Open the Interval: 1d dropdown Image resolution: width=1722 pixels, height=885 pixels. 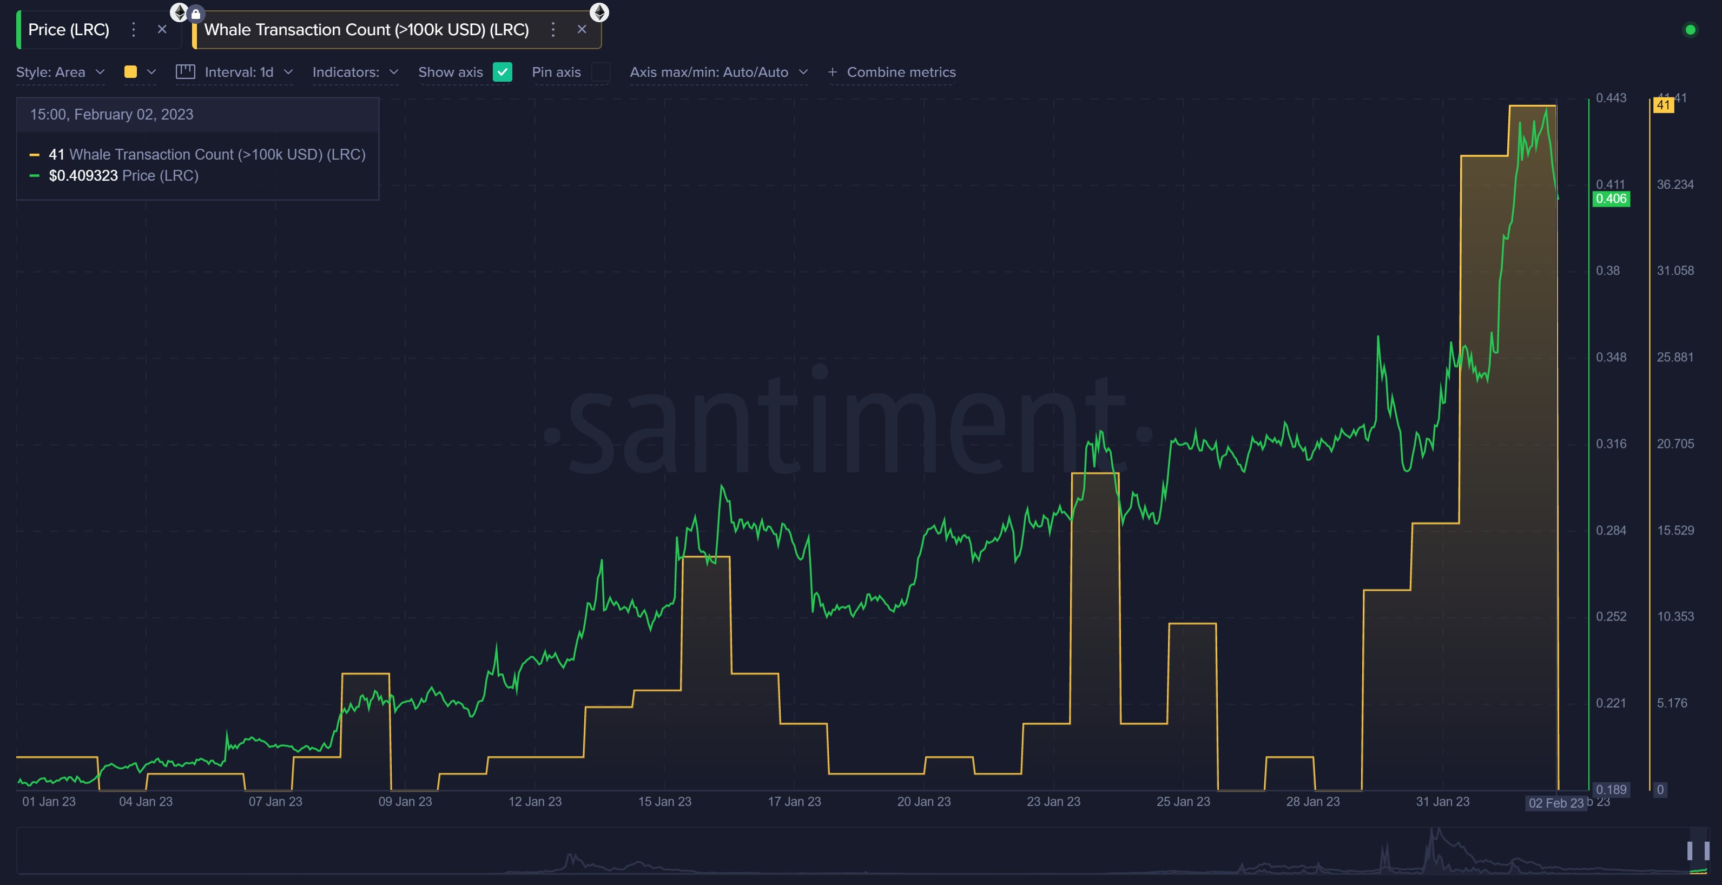pyautogui.click(x=248, y=72)
